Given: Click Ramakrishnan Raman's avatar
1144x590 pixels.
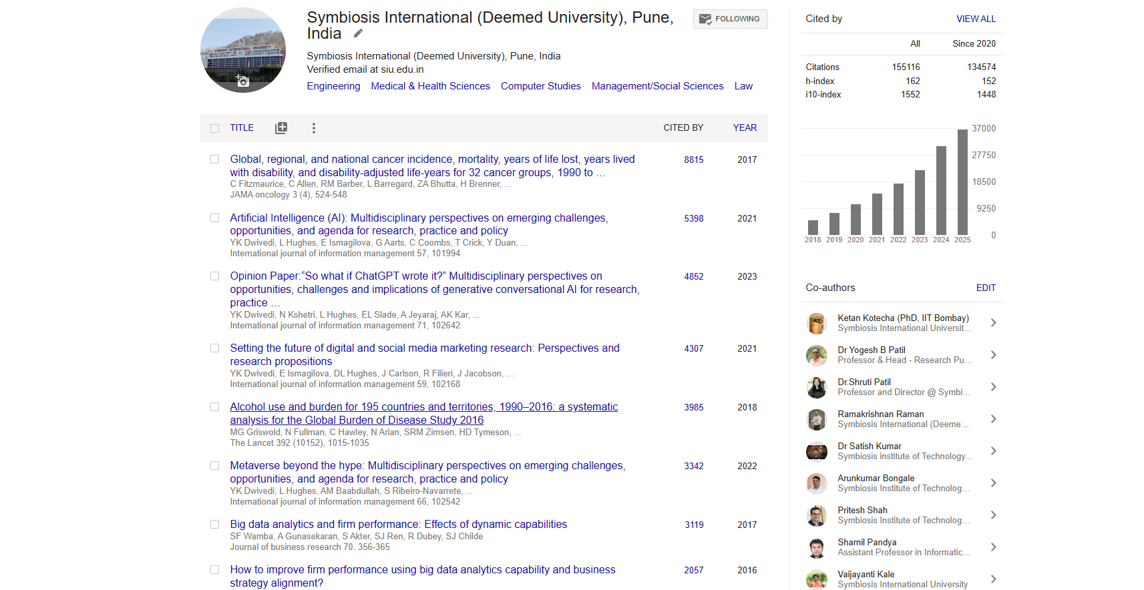Looking at the screenshot, I should [816, 419].
